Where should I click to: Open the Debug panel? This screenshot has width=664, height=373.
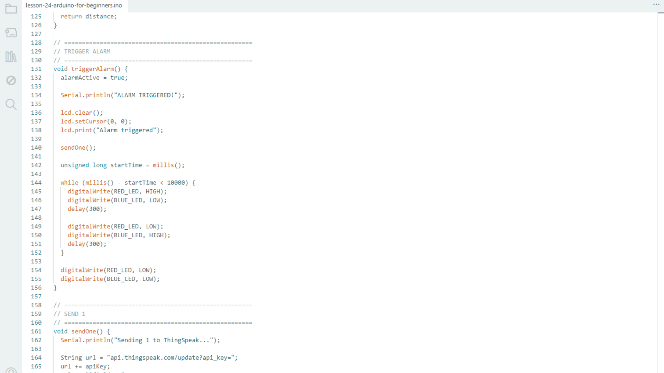[11, 80]
